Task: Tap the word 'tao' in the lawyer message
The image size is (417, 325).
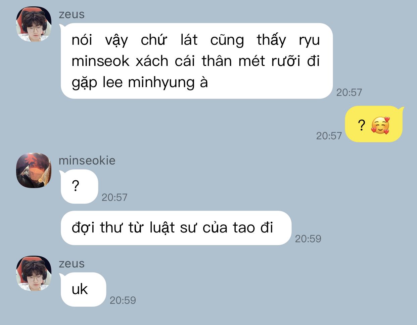Action: point(244,228)
